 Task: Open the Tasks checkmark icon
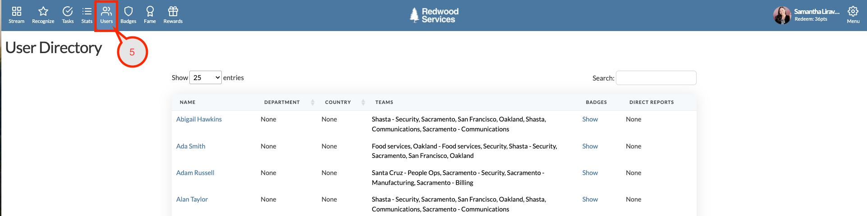(x=68, y=12)
